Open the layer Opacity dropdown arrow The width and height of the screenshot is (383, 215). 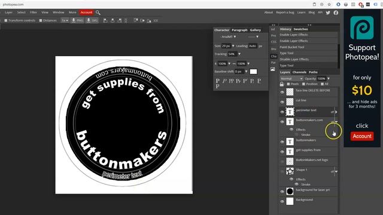pyautogui.click(x=329, y=78)
